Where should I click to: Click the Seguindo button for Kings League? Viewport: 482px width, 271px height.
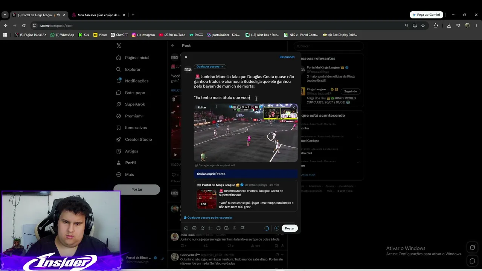click(350, 91)
